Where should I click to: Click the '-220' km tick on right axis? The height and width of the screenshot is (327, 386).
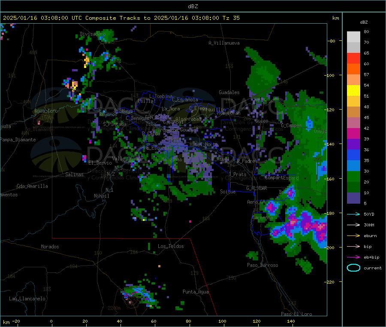(330, 282)
